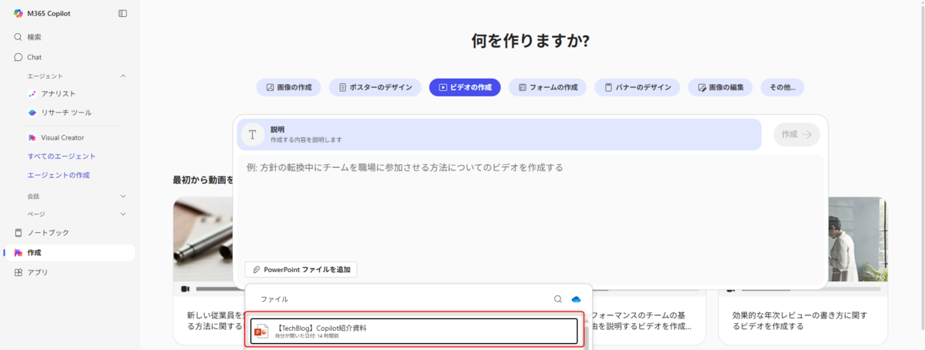Open Chat in the sidebar
The height and width of the screenshot is (350, 925).
coord(69,57)
